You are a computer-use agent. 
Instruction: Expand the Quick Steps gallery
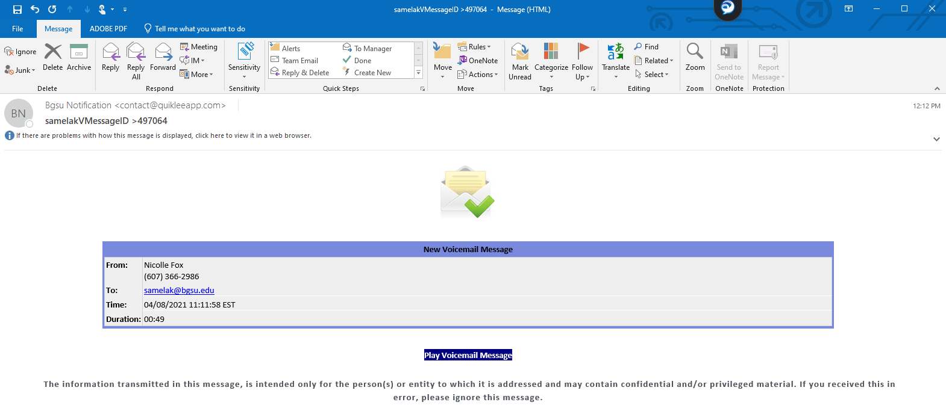pyautogui.click(x=418, y=73)
